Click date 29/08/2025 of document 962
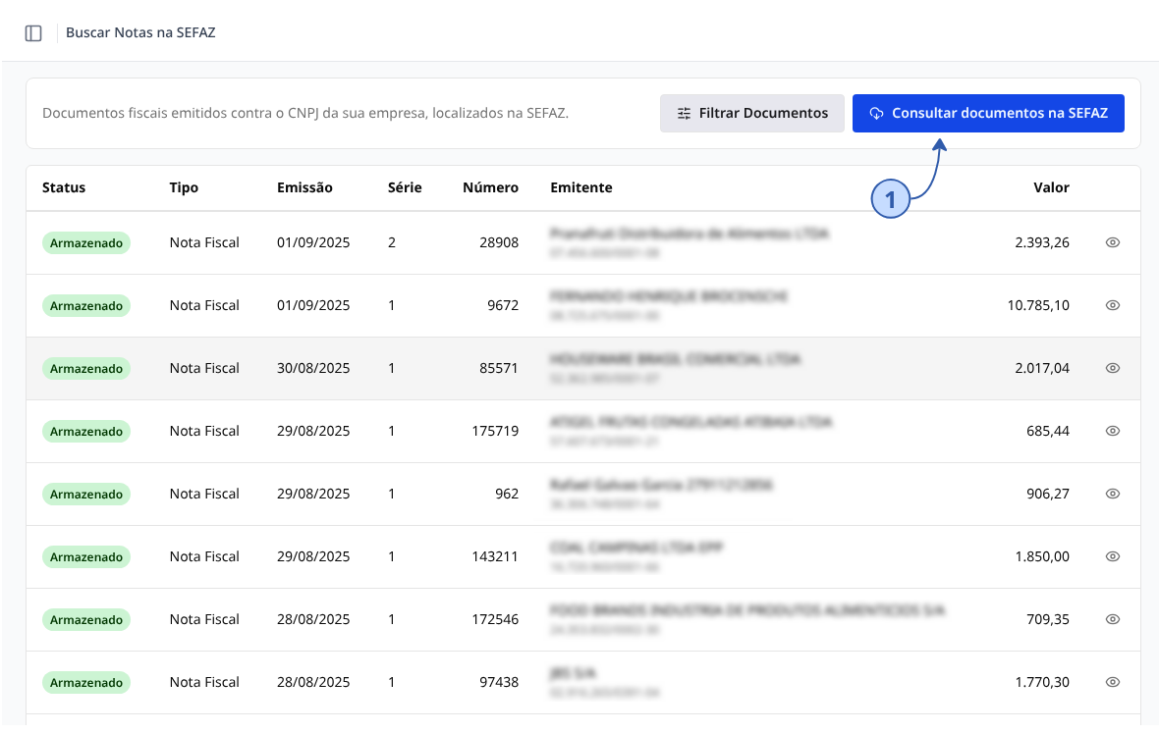This screenshot has height=733, width=1159. point(313,494)
